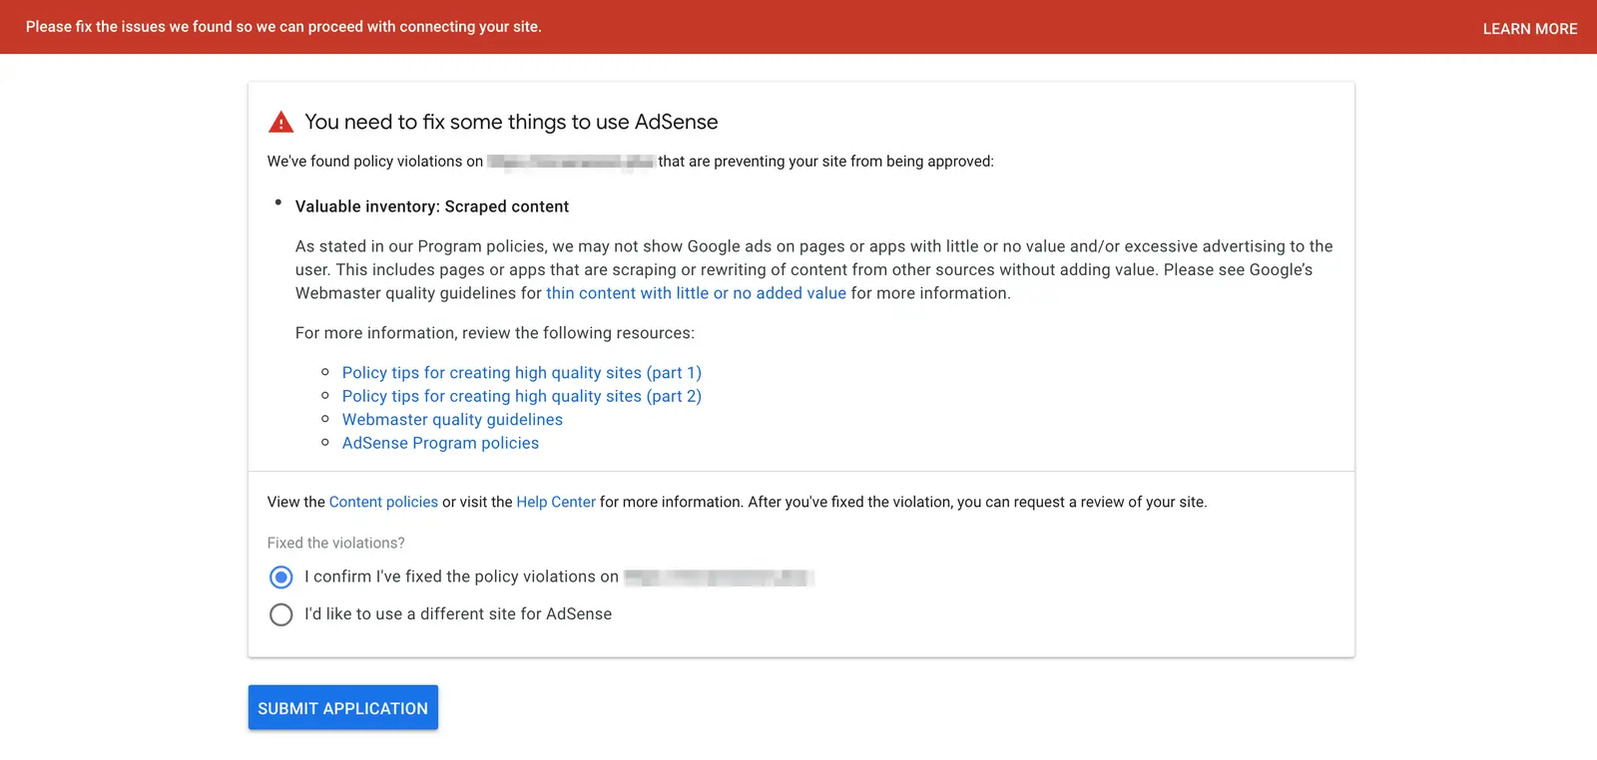1597x760 pixels.
Task: Click the 'Please fix the issues we found' banner text
Action: pyautogui.click(x=283, y=27)
